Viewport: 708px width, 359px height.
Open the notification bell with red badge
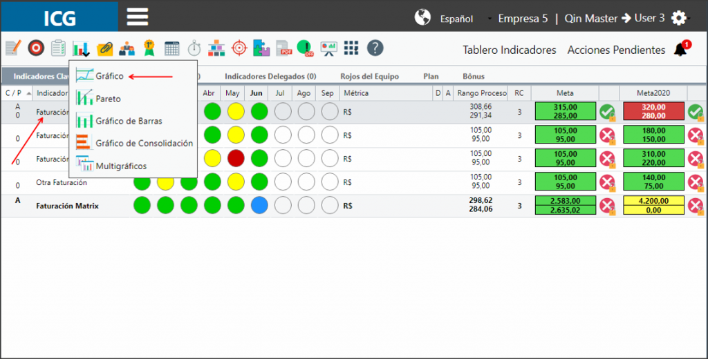click(682, 48)
